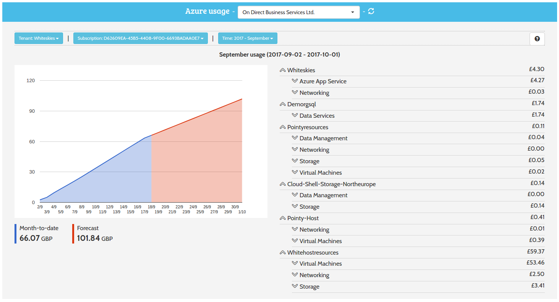Viewport: 559px width, 302px height.
Task: Click the Month-to-date legend color bar
Action: point(15,233)
